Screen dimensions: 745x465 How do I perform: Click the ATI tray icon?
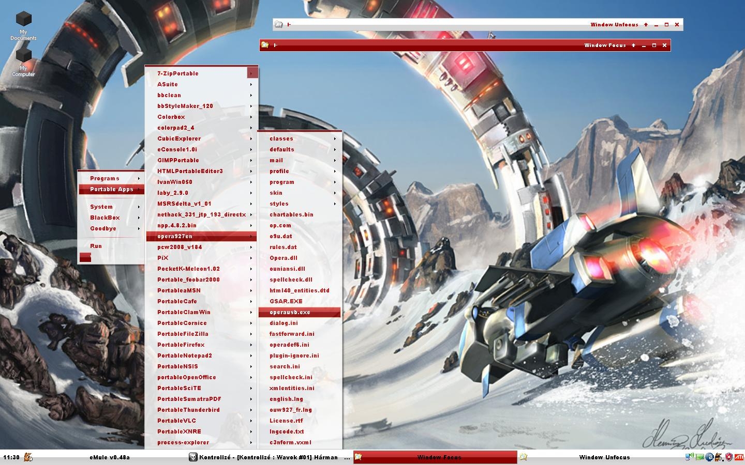click(x=739, y=457)
